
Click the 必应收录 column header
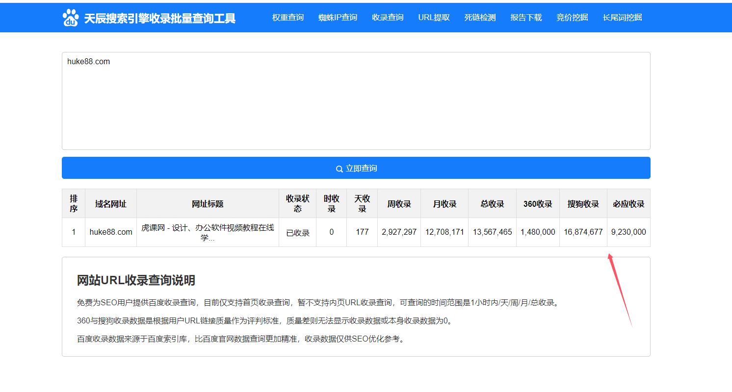click(x=628, y=203)
